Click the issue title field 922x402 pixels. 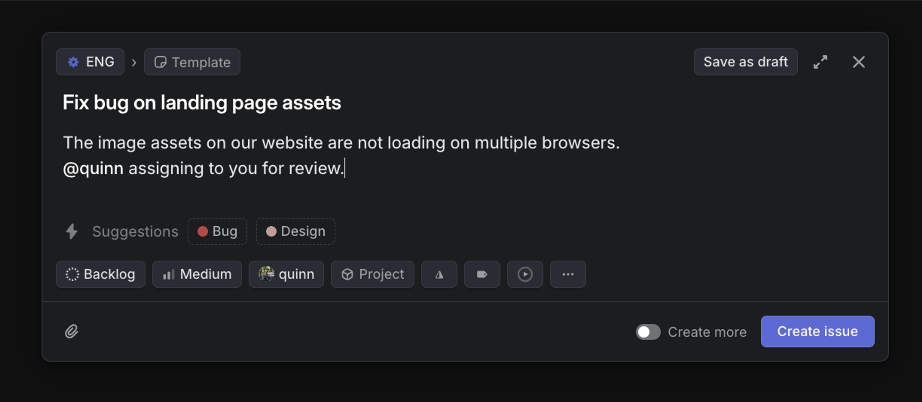point(202,103)
